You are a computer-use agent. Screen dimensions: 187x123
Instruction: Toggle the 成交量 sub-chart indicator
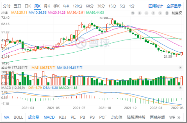[x=34, y=117]
